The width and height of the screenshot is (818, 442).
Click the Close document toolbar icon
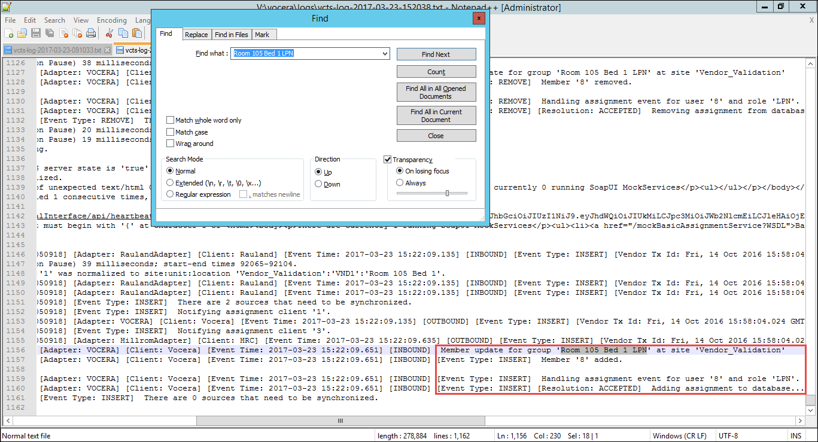(x=63, y=33)
